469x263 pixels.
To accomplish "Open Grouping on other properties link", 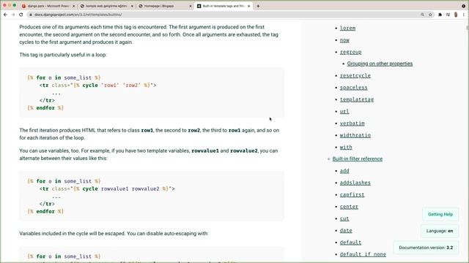I will [380, 64].
